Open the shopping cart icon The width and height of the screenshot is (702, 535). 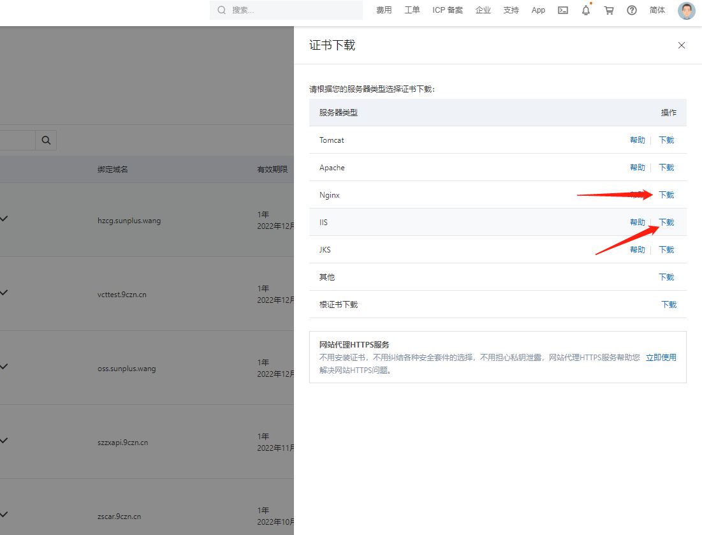609,10
